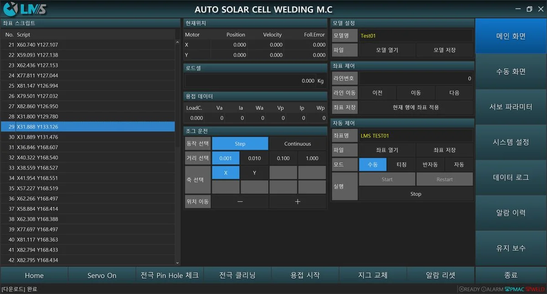Click 모델 열기 to open model
Screen dimensions: 547x294
pos(387,50)
